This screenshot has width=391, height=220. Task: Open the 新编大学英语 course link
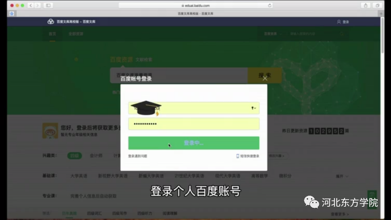[x=151, y=176]
